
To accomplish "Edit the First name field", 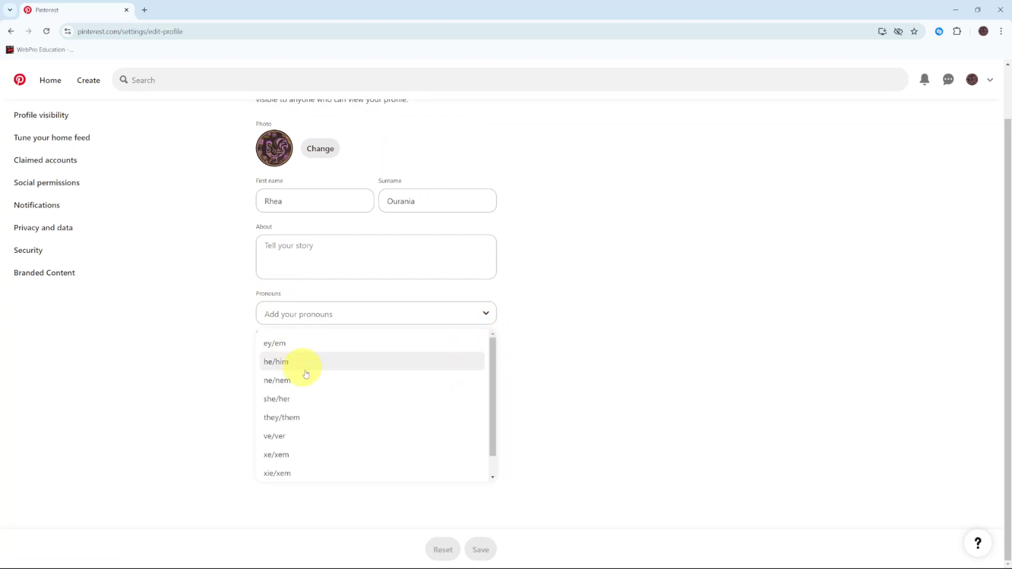I will (315, 200).
